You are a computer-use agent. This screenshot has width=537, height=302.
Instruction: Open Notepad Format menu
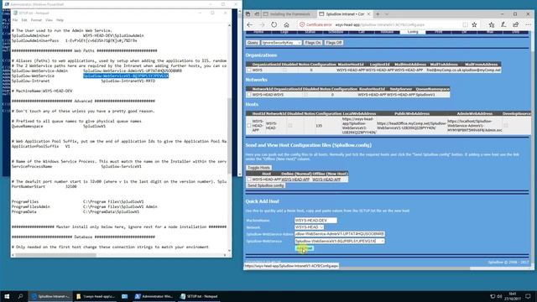pos(36,20)
